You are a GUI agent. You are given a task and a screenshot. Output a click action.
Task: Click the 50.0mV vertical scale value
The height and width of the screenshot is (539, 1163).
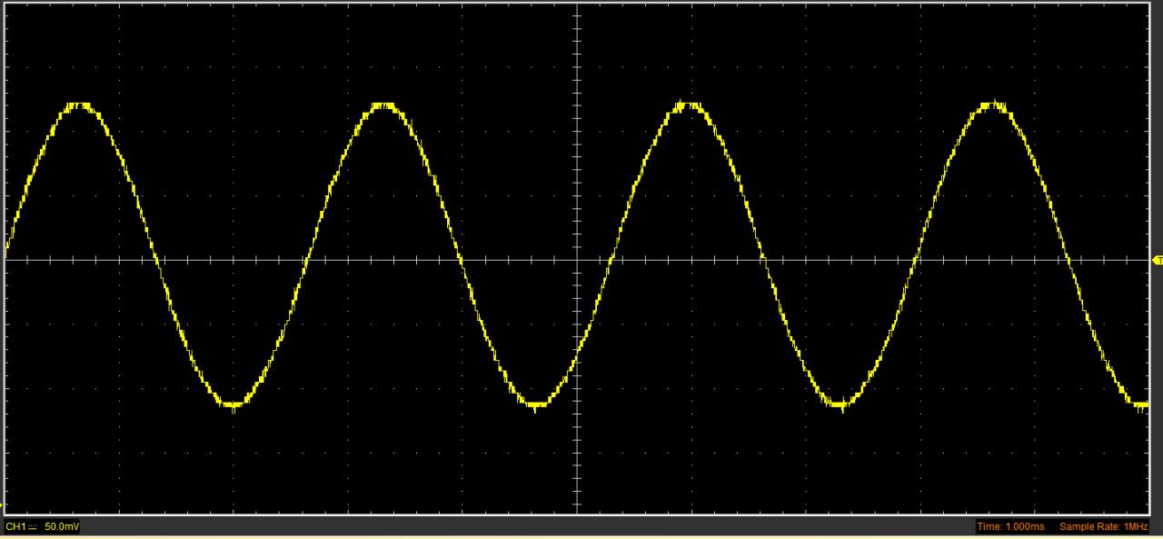tap(62, 527)
